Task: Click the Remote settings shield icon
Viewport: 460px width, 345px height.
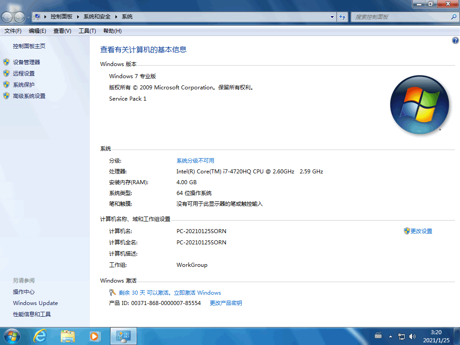Action: click(x=6, y=73)
